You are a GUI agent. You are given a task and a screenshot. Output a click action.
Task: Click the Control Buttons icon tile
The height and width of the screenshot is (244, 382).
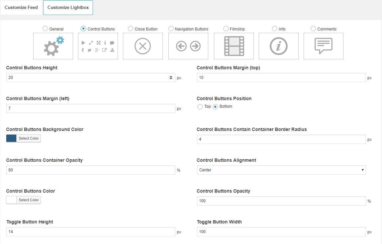pyautogui.click(x=98, y=46)
